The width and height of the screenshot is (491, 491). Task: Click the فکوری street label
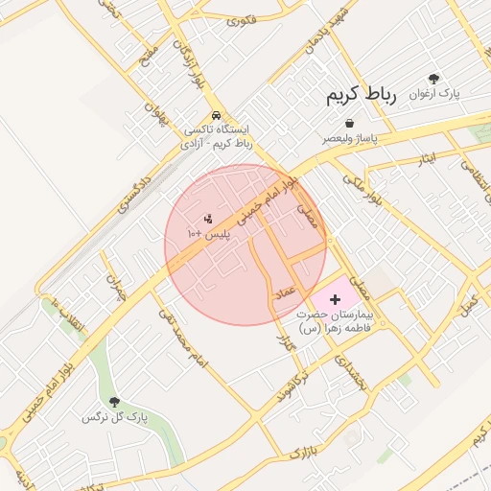(x=242, y=21)
